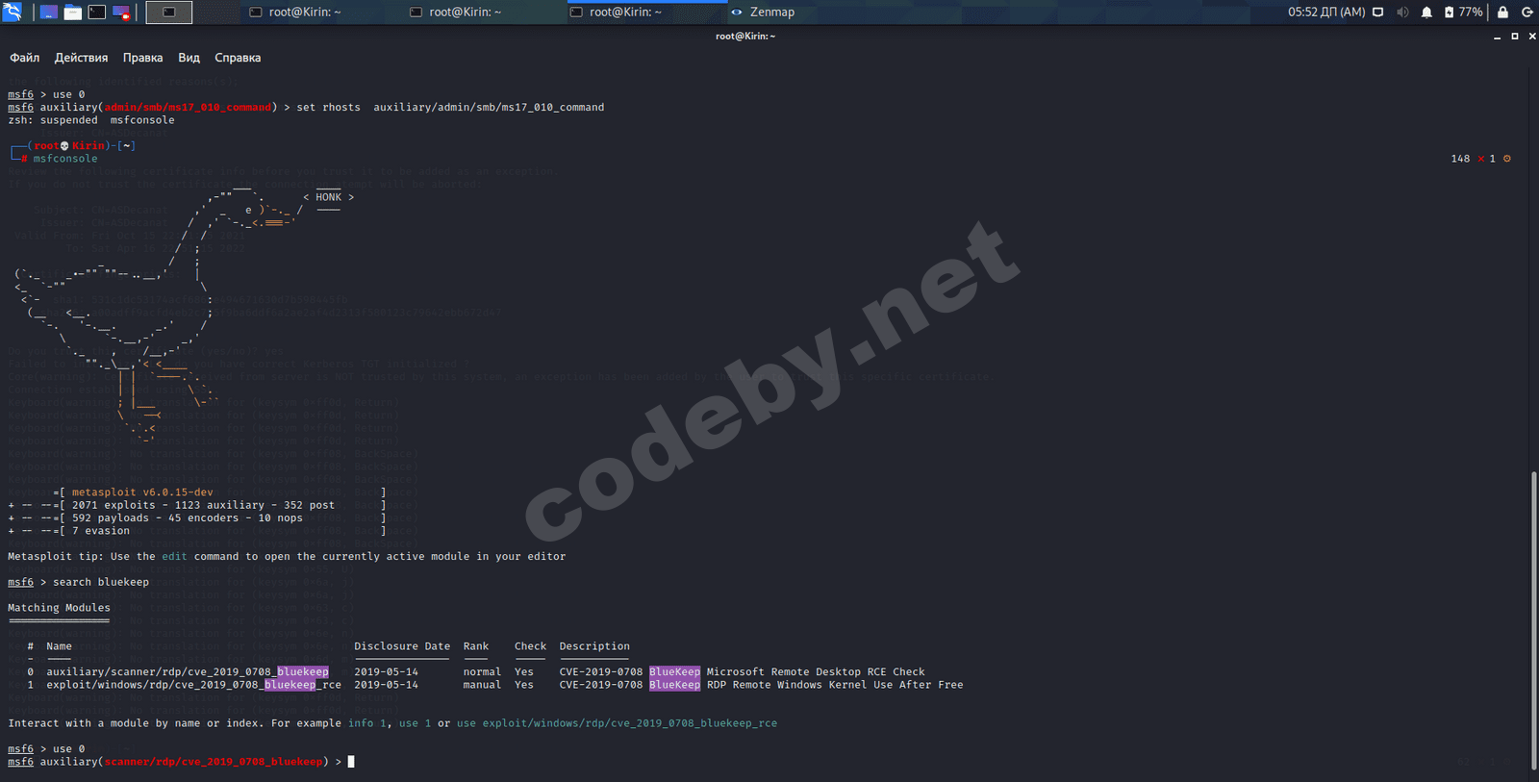The width and height of the screenshot is (1539, 782).
Task: Click row 1 module exploit/windows/rdp/cve_2019_0708_bluekeep_rce
Action: click(x=193, y=685)
